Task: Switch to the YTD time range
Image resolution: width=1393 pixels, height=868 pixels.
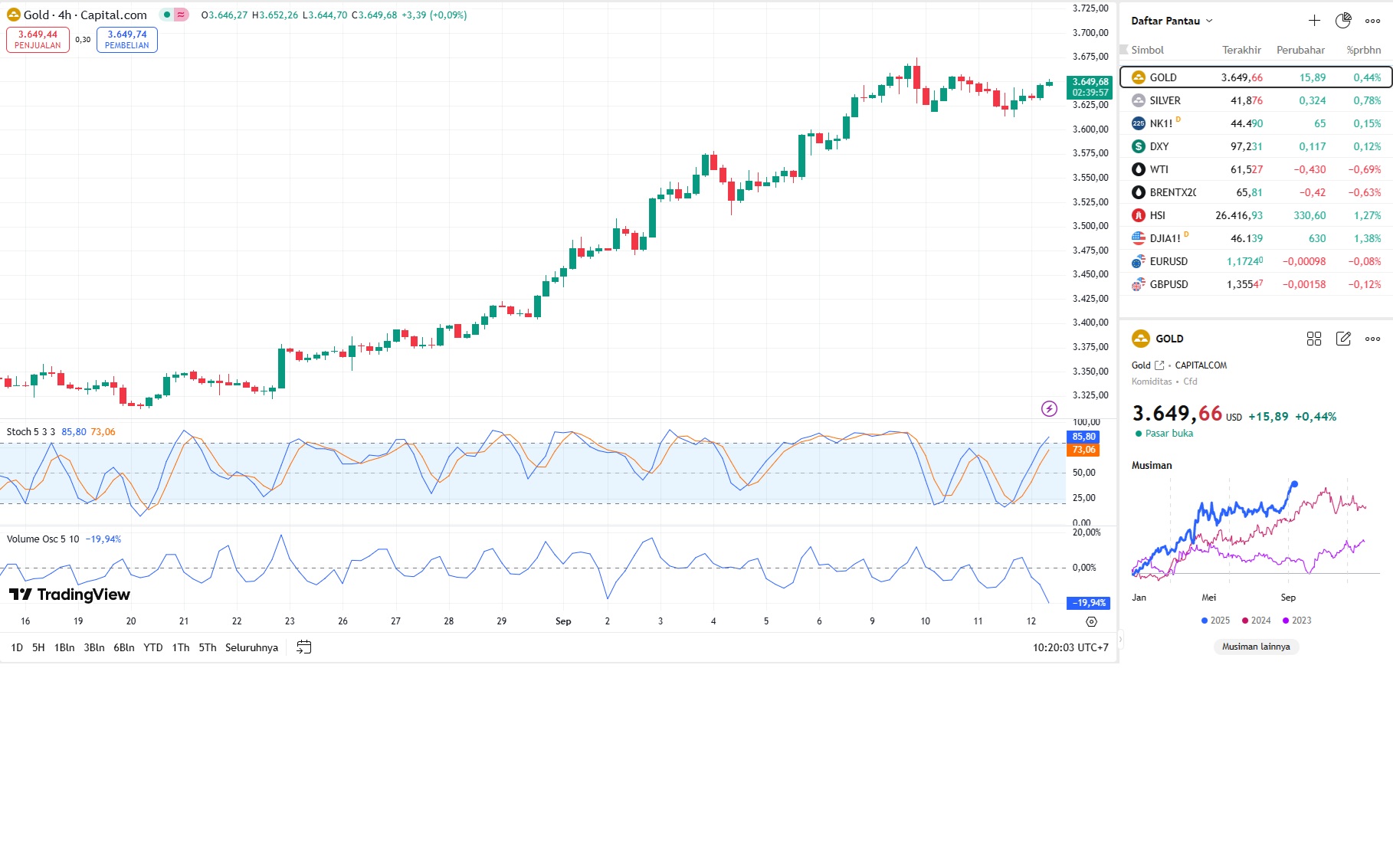Action: 153,647
